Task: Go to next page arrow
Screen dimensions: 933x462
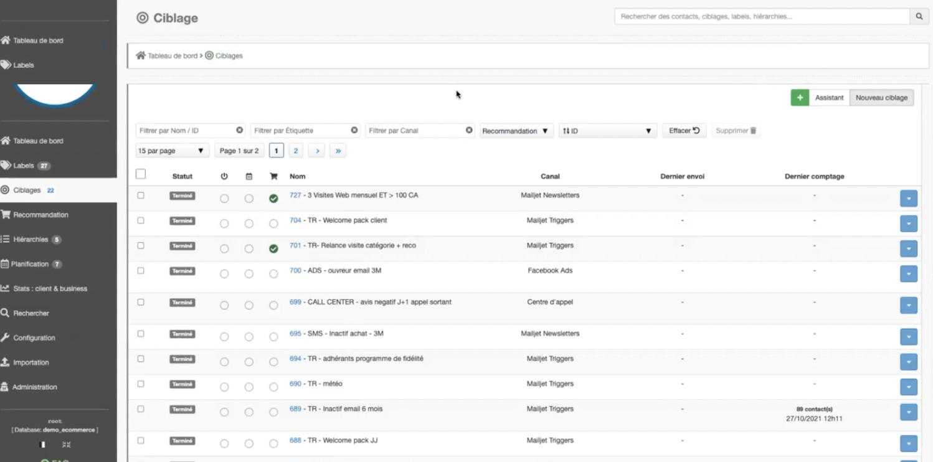Action: [x=317, y=151]
